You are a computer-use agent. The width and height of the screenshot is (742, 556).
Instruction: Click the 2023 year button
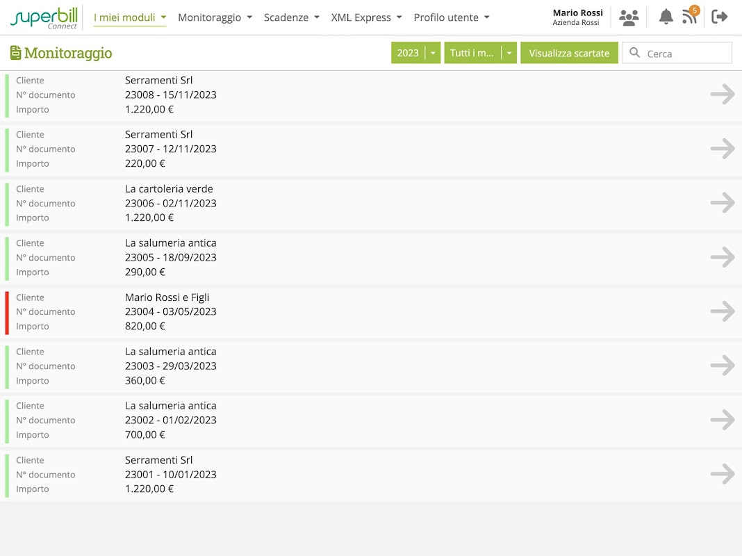point(408,53)
